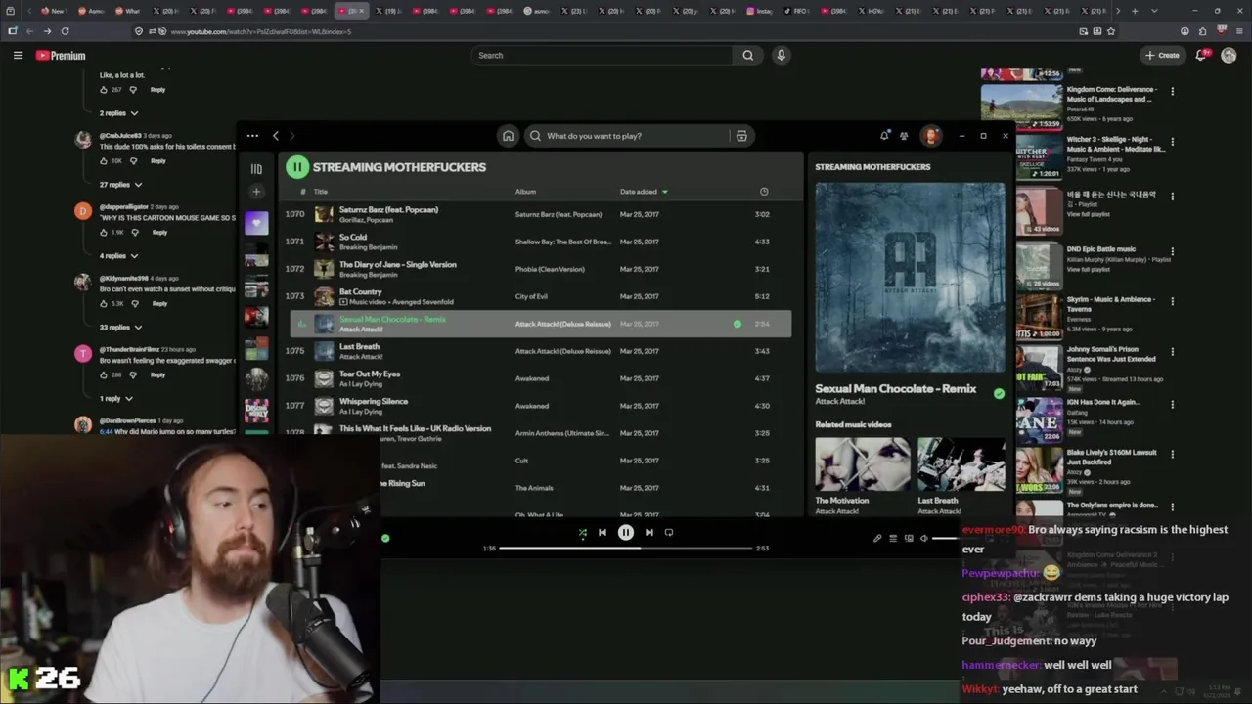This screenshot has width=1252, height=704.
Task: Select Bat Country track row
Action: [540, 296]
